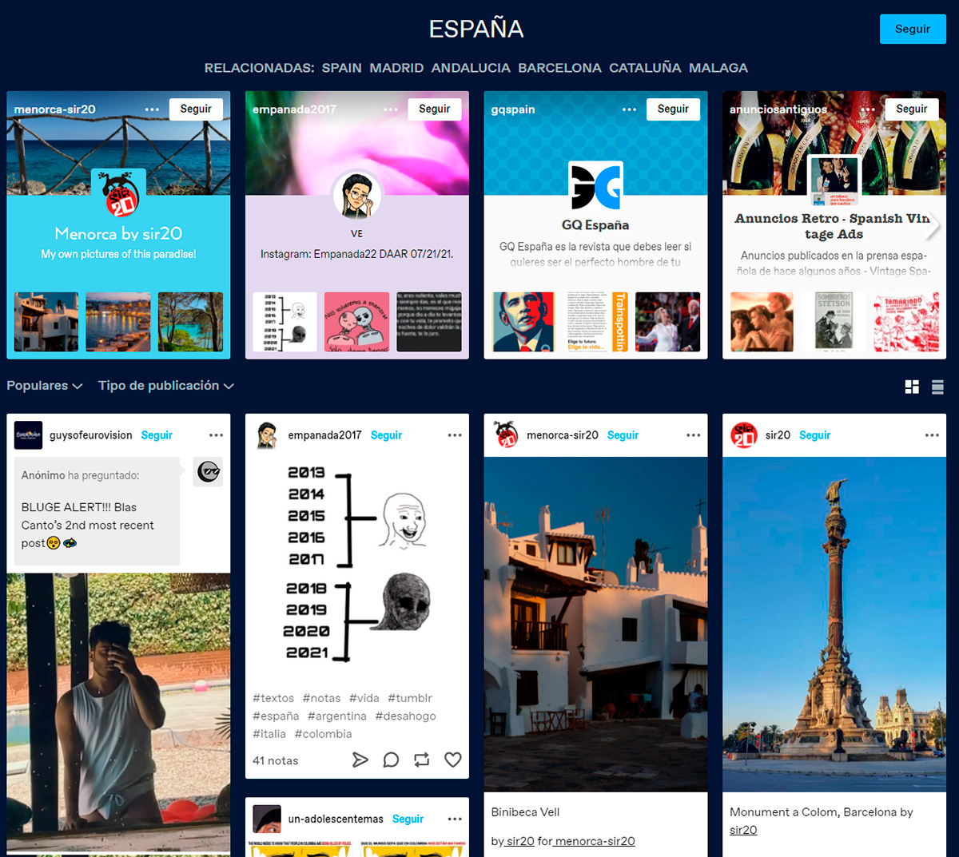
Task: Open the Tipo de publicación dropdown
Action: pos(165,386)
